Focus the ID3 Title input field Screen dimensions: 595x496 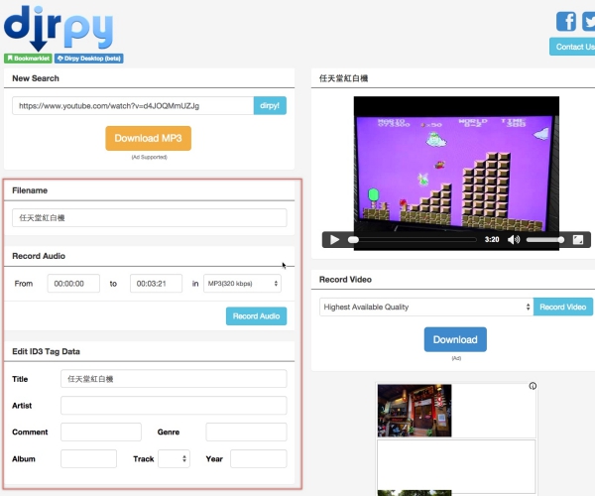174,379
